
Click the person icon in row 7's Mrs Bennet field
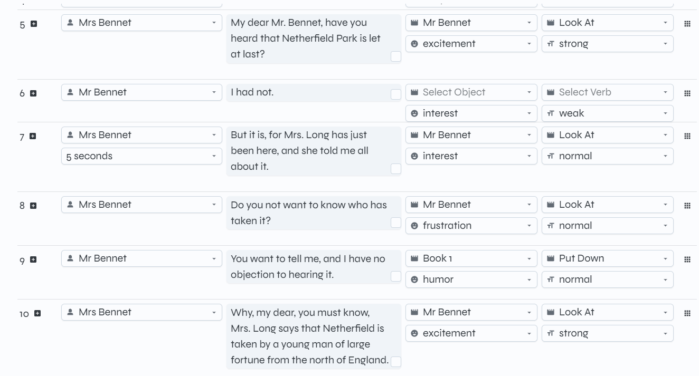(x=71, y=134)
